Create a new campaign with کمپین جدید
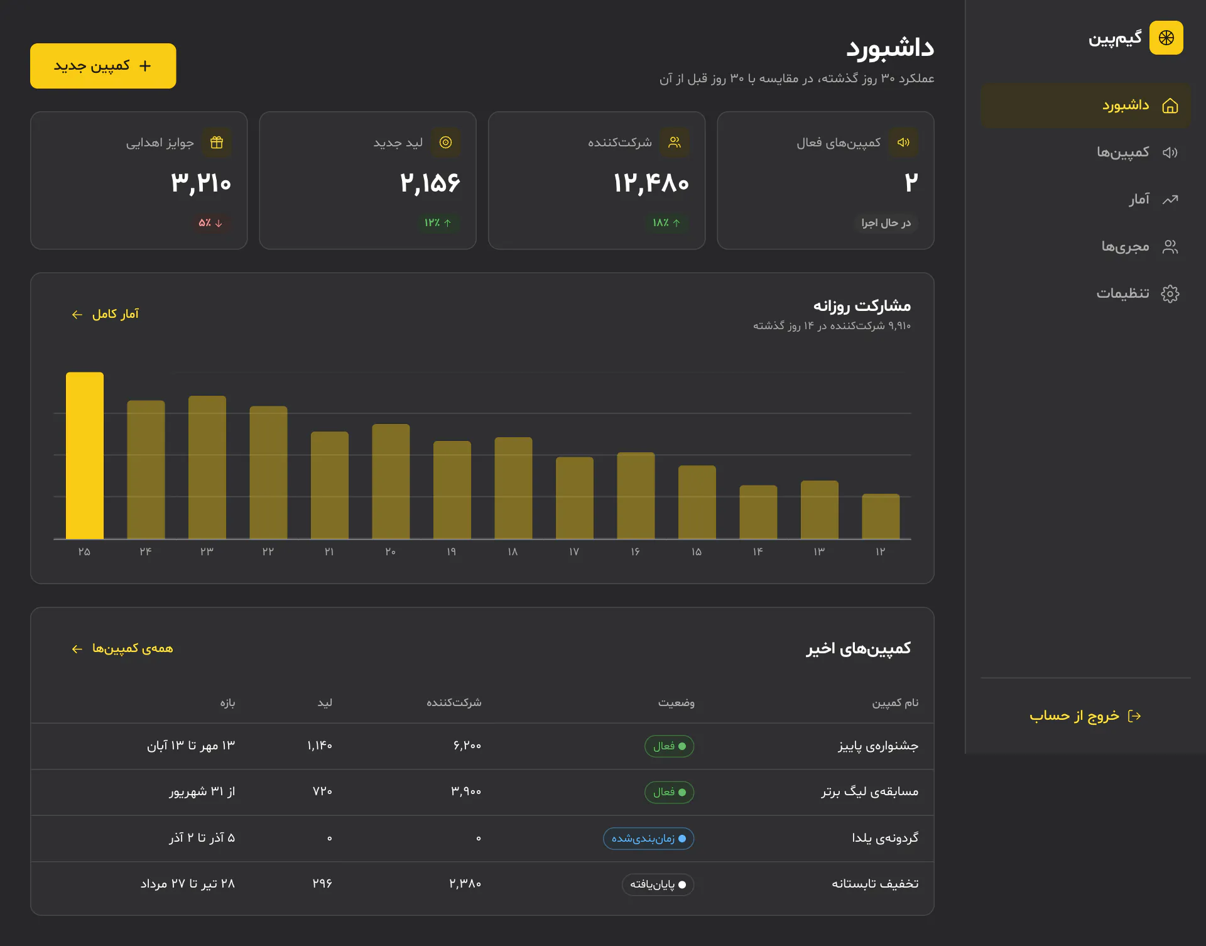The width and height of the screenshot is (1206, 946). click(103, 66)
